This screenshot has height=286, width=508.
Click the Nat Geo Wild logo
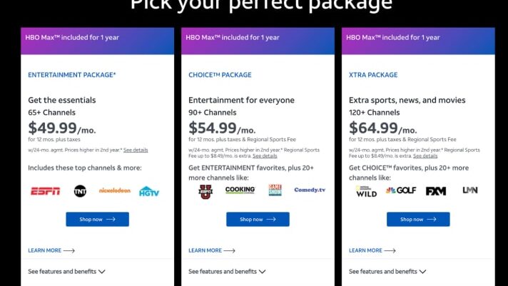point(366,191)
